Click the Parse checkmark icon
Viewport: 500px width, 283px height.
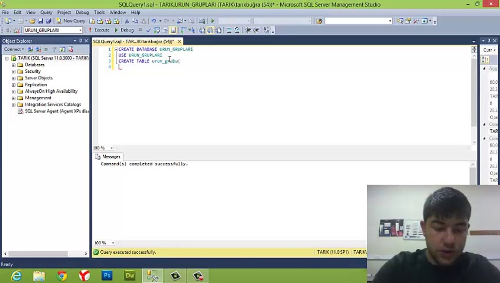point(149,30)
